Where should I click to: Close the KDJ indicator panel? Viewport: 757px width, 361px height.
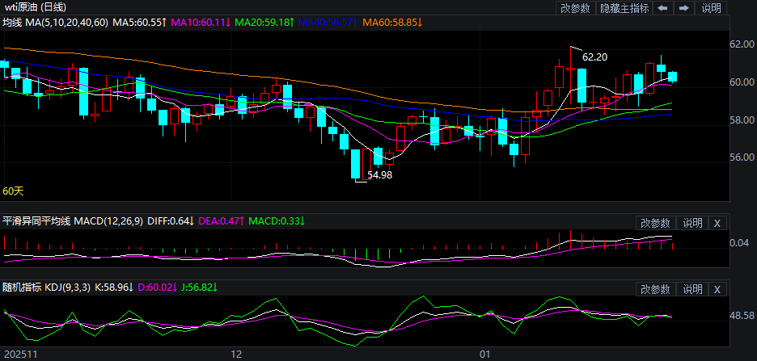tap(717, 289)
